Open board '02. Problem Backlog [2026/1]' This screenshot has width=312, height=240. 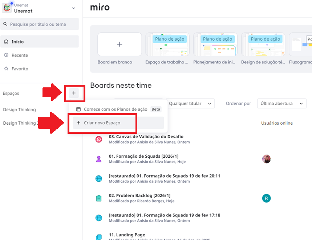click(139, 195)
